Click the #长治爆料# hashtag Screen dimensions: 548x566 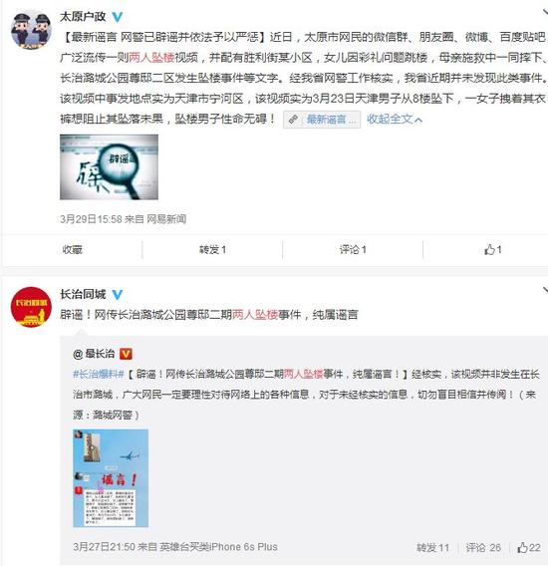pos(99,374)
